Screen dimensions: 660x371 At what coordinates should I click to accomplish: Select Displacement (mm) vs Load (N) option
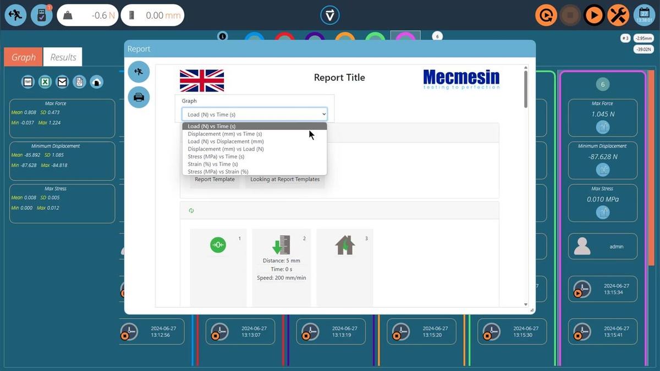[x=255, y=149]
